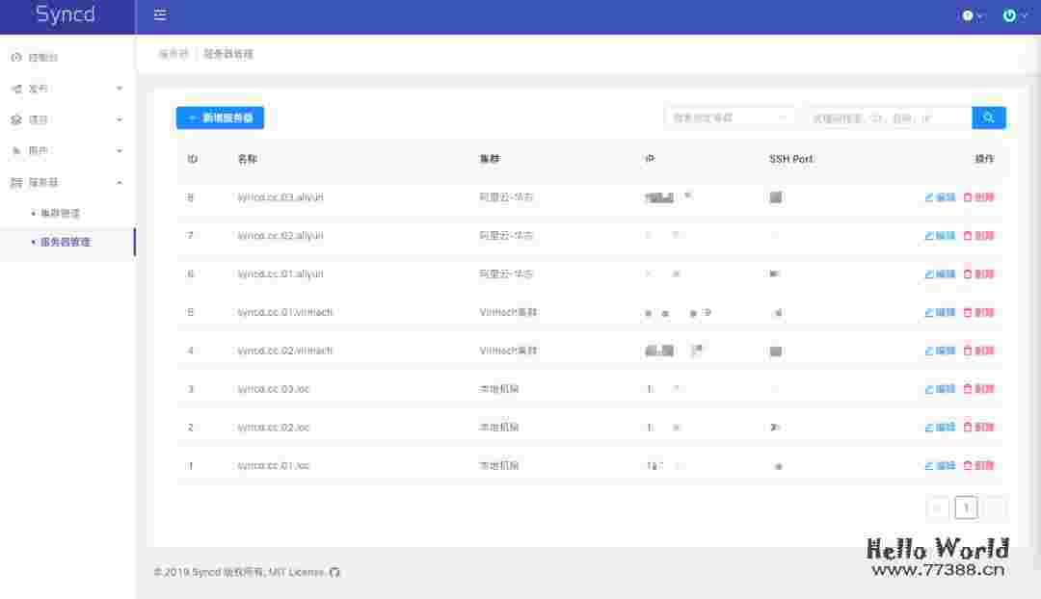Click the power/user icon at the top-right corner
This screenshot has width=1041, height=599.
[1011, 15]
